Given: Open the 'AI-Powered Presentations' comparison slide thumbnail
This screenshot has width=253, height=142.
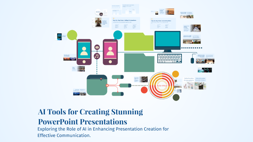Looking at the screenshot, I should 201,84.
